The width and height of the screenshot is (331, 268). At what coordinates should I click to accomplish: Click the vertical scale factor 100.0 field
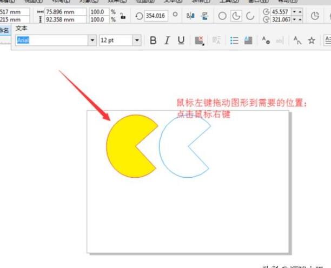(x=99, y=19)
